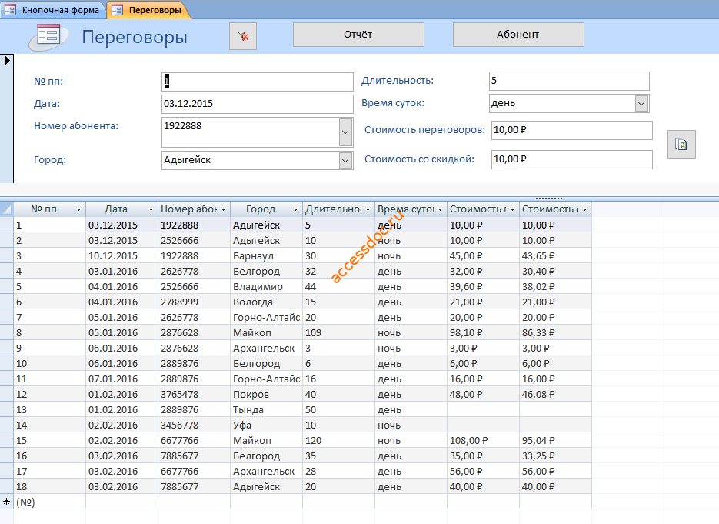Open the № пп column filter arrow
Viewport: 719px width, 524px height.
pos(79,210)
